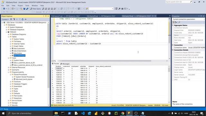This screenshot has width=206, height=116.
Task: Collapse the Aggregate Status section
Action: [173, 25]
